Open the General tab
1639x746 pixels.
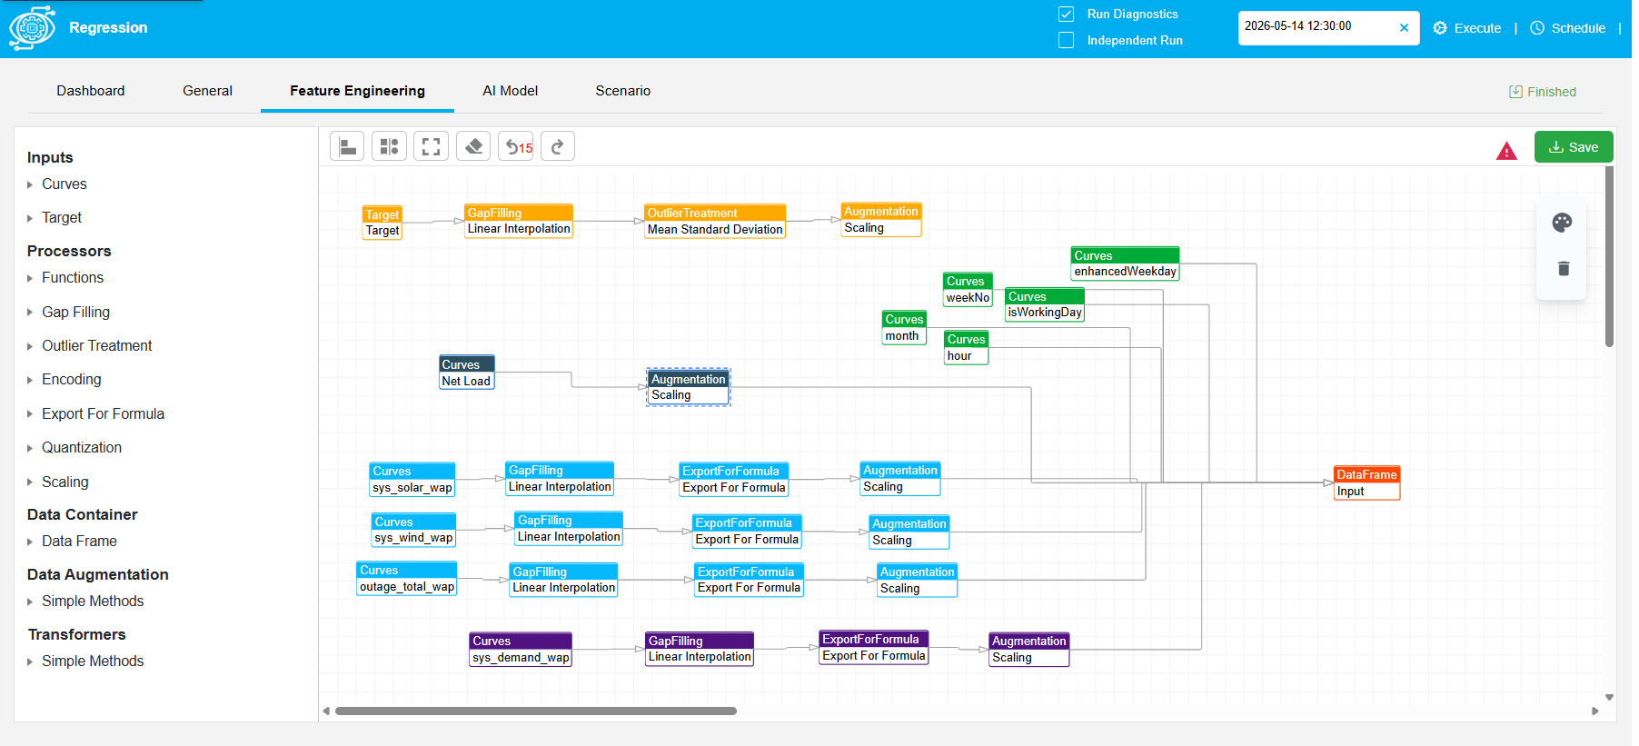[x=207, y=91]
